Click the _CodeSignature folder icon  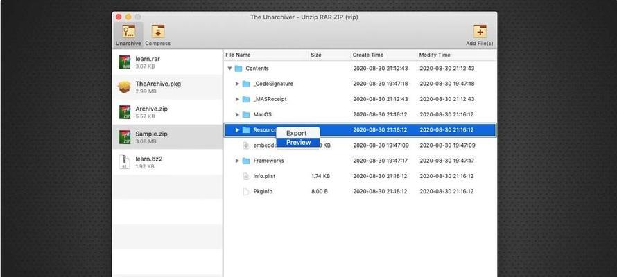point(246,84)
